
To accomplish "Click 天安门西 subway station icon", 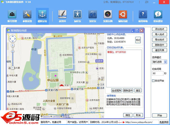I will point(46,90).
